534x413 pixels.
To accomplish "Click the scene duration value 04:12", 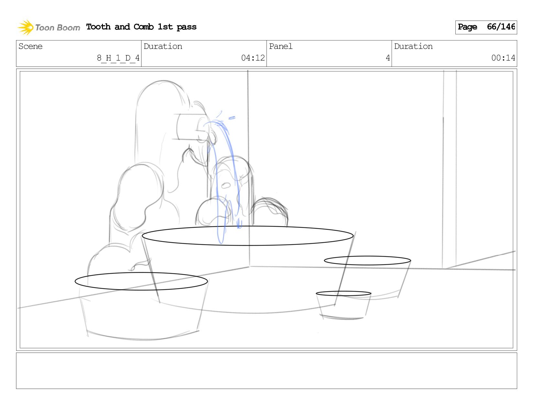I will point(253,58).
